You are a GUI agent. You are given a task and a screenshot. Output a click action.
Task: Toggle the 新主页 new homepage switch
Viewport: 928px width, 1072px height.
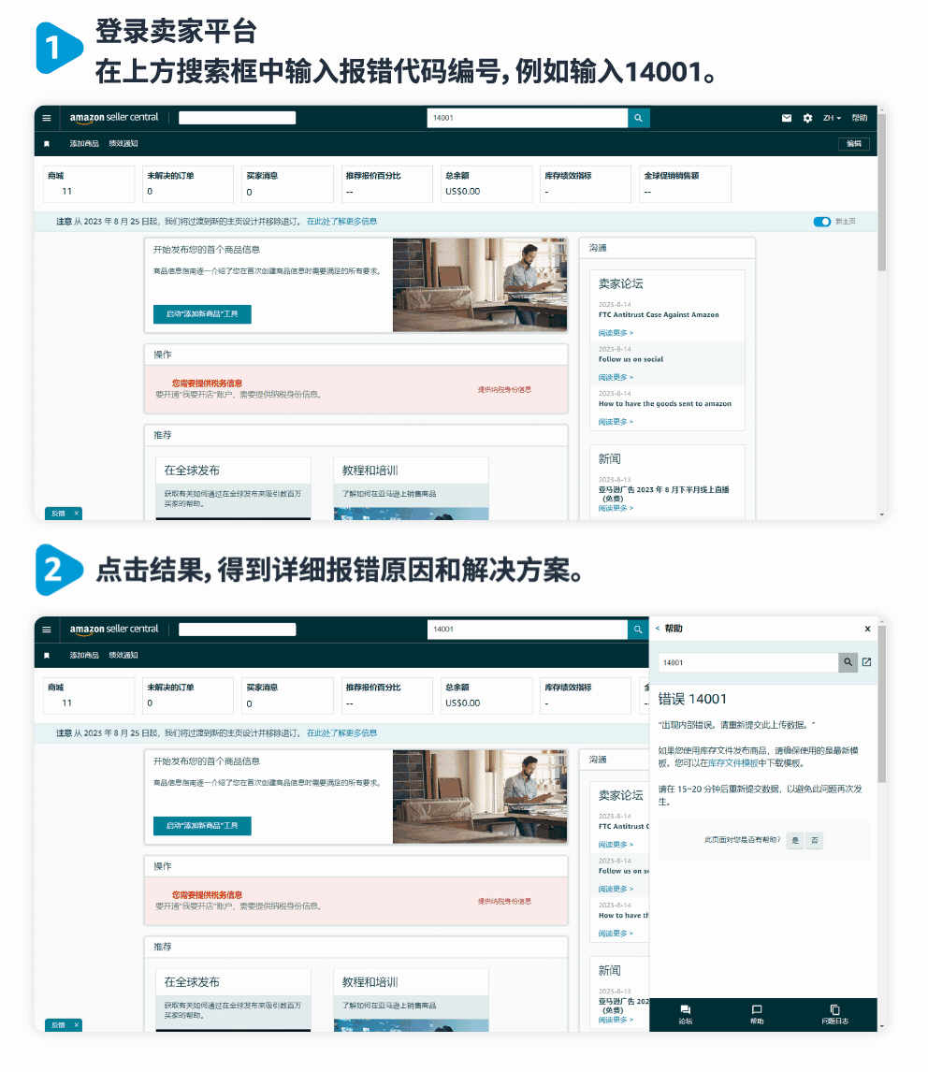tap(822, 222)
